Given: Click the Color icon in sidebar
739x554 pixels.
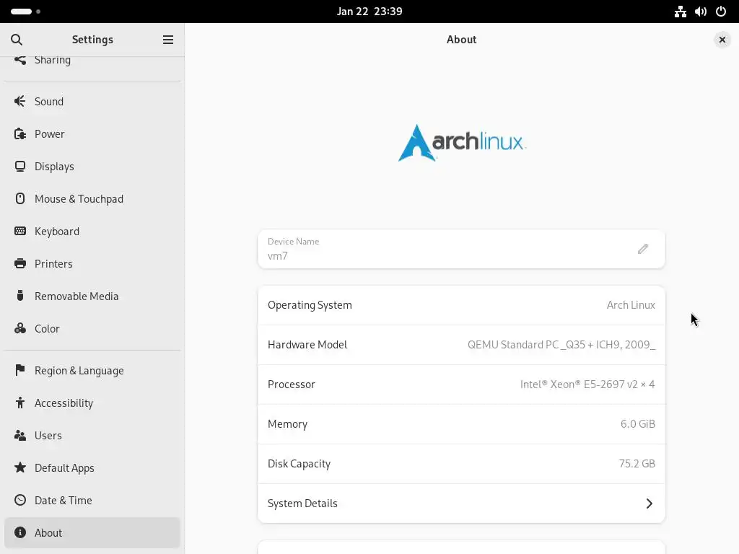Looking at the screenshot, I should [19, 328].
